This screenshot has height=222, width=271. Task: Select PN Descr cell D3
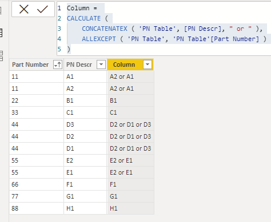point(85,124)
